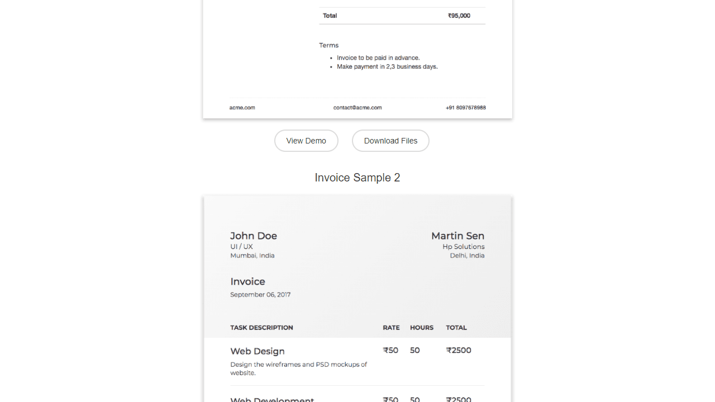Click the View Demo button

(306, 141)
